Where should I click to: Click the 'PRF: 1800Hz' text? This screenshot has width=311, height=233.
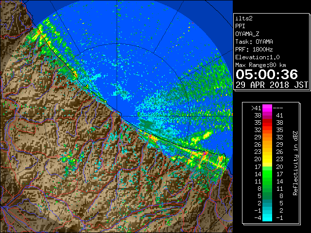tap(254, 50)
